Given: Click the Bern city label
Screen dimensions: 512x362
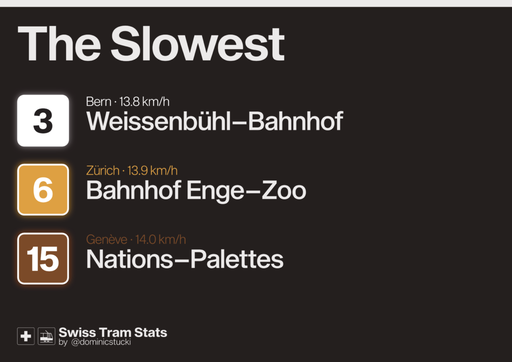Looking at the screenshot, I should pyautogui.click(x=98, y=102).
